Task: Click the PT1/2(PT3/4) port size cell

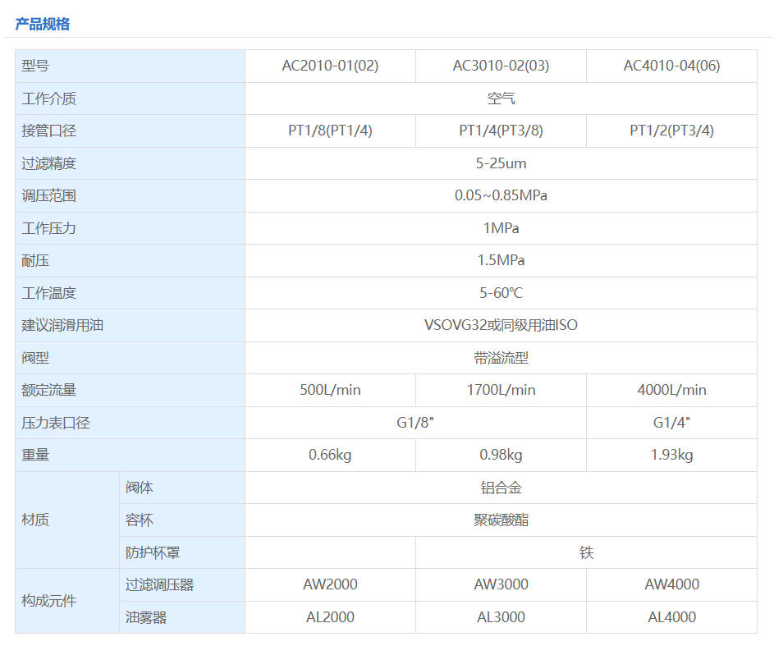Action: pyautogui.click(x=671, y=131)
